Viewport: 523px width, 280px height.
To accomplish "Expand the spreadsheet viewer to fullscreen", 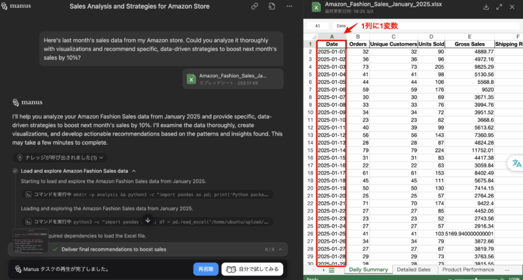I will (501, 7).
